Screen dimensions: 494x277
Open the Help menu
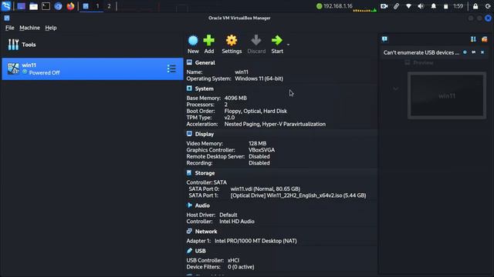(x=51, y=28)
